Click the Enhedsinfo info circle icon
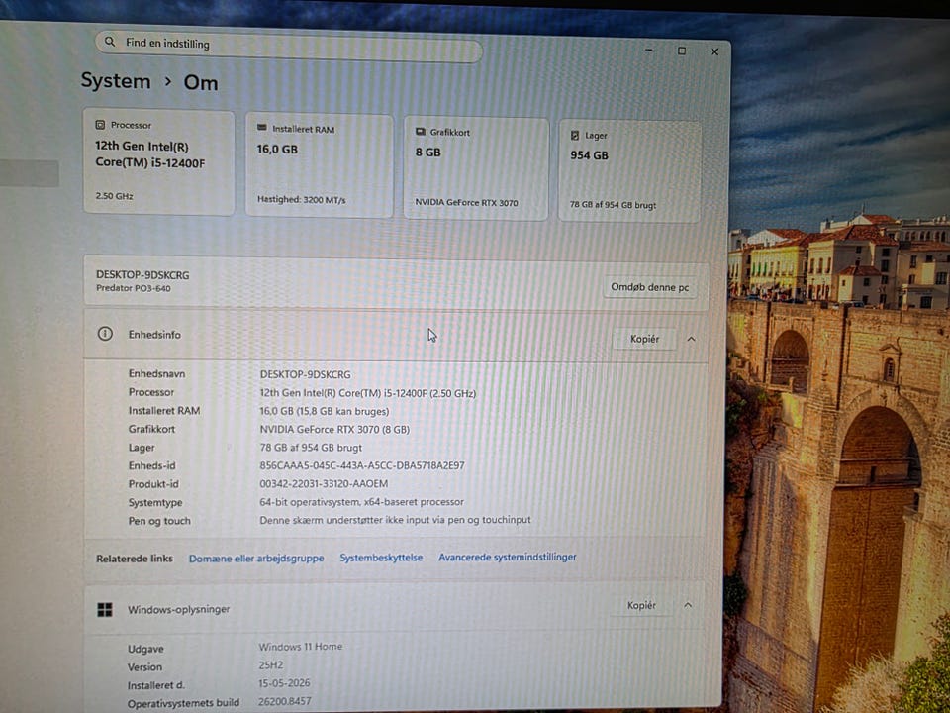This screenshot has height=713, width=950. click(105, 334)
